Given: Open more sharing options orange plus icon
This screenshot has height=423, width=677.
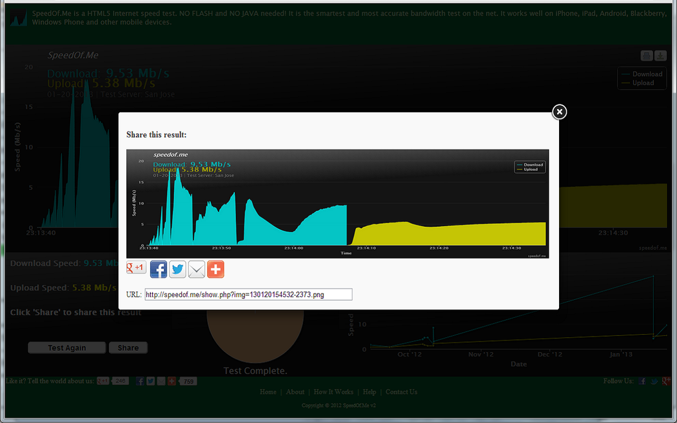Looking at the screenshot, I should point(216,270).
